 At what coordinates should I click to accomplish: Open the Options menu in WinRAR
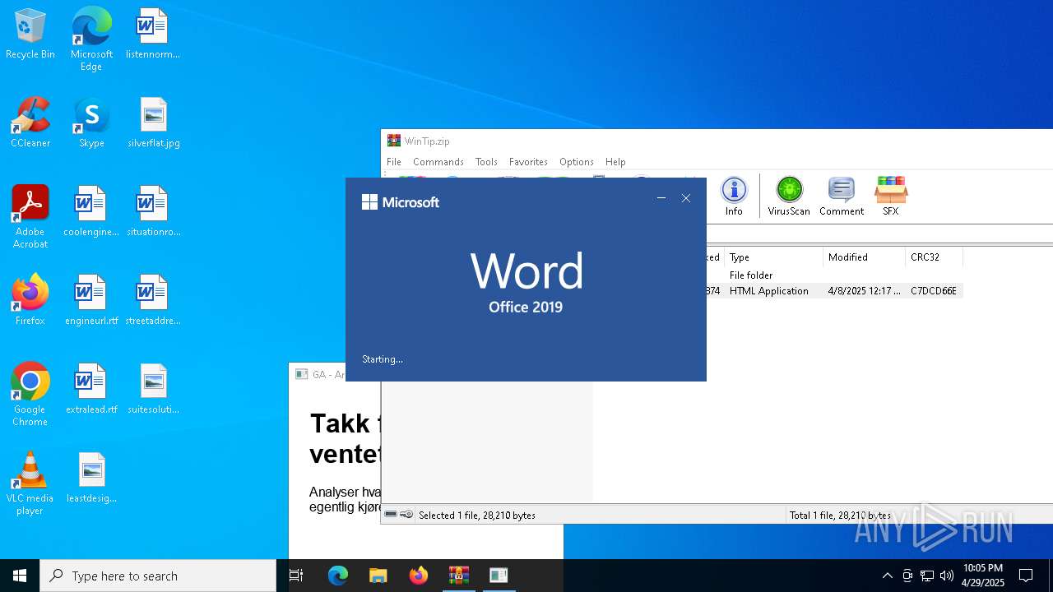tap(577, 162)
